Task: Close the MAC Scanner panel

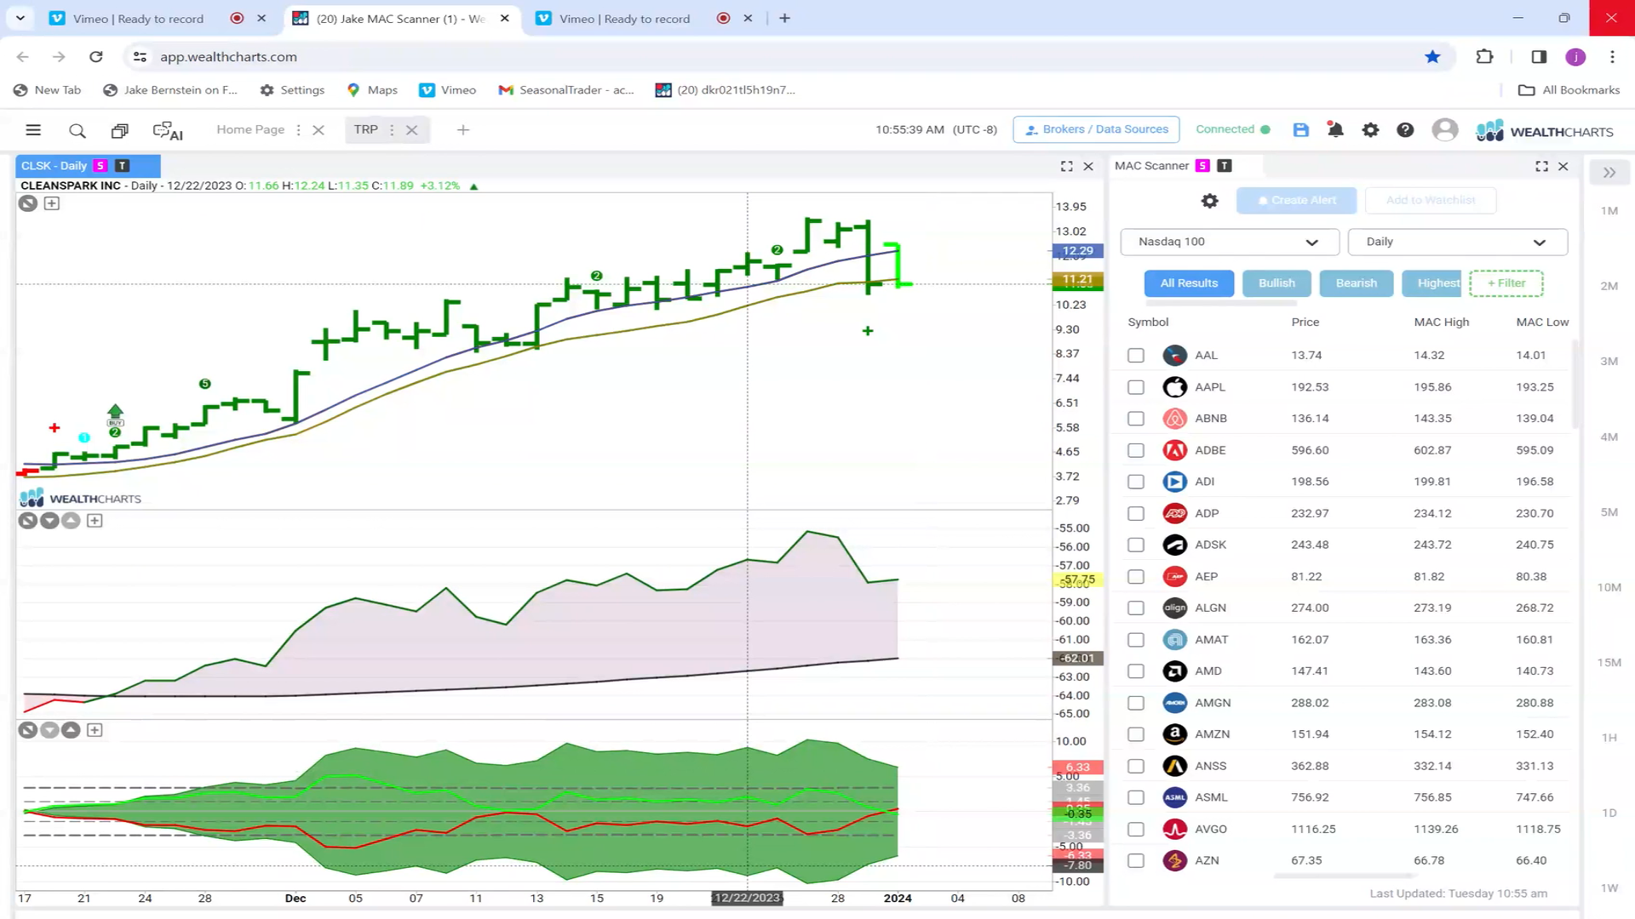Action: 1563,167
